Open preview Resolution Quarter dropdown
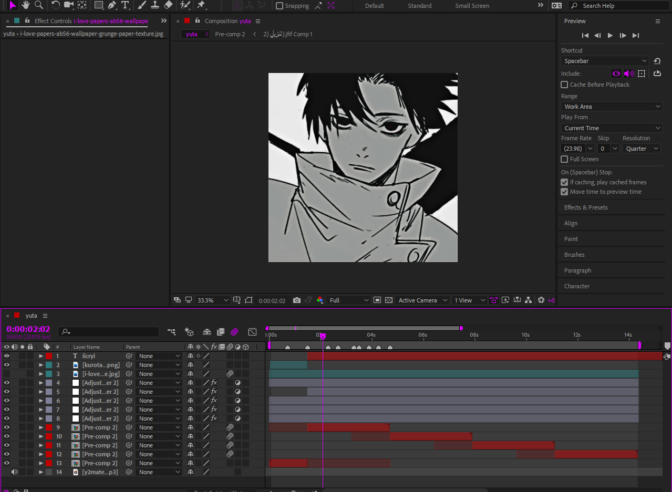 tap(641, 149)
